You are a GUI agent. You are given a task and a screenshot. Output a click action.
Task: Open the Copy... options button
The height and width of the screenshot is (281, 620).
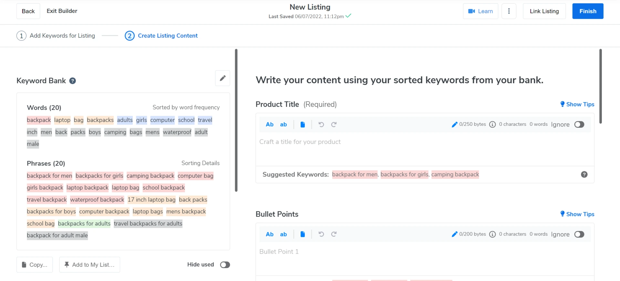pyautogui.click(x=35, y=265)
